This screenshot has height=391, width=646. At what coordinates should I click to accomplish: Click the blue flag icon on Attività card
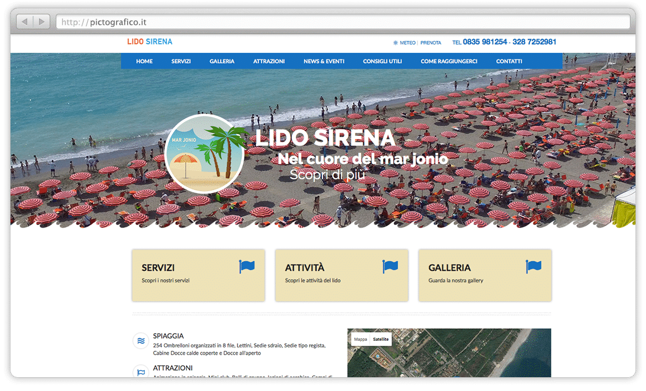pos(390,267)
